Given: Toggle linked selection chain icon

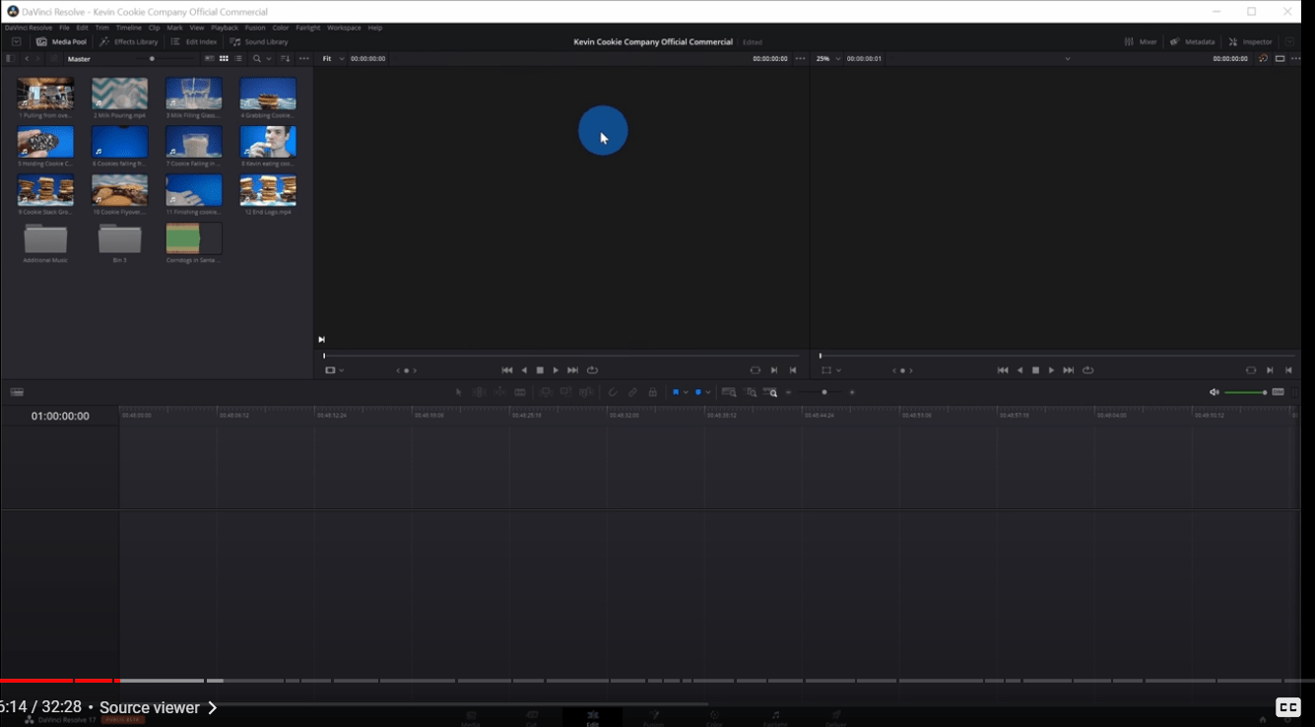Looking at the screenshot, I should click(632, 392).
